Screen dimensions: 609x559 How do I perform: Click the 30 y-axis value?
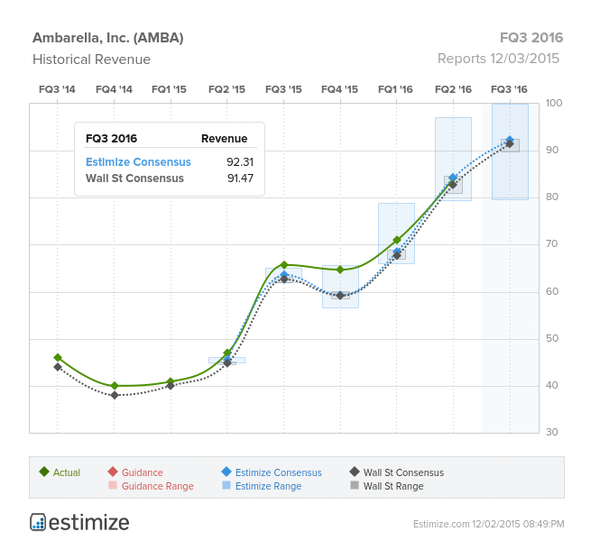click(x=552, y=432)
